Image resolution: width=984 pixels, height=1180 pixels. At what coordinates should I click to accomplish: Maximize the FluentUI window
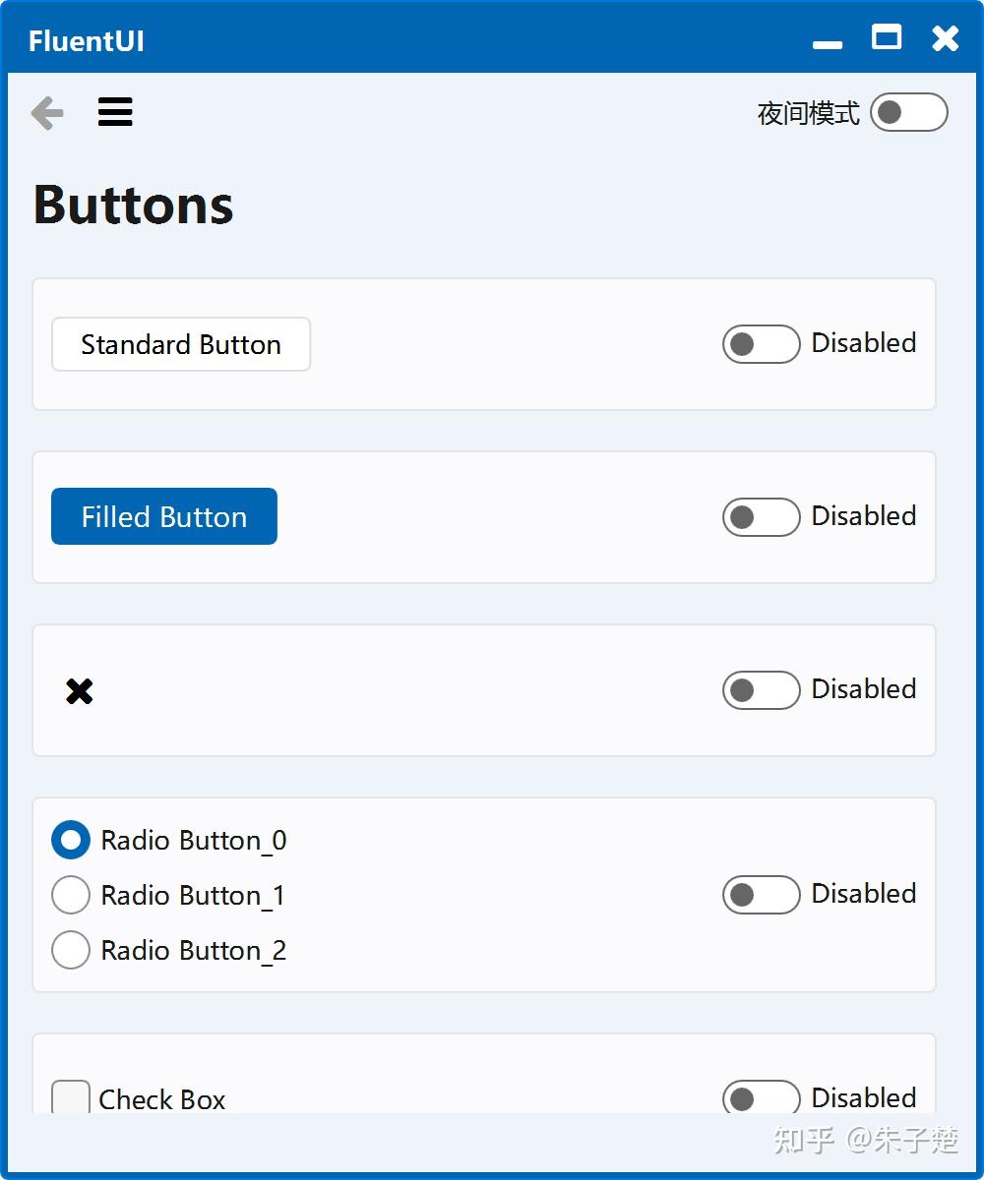pyautogui.click(x=887, y=37)
